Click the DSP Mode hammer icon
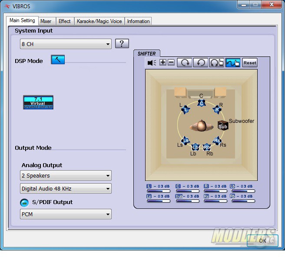285x257 pixels. [x=58, y=59]
